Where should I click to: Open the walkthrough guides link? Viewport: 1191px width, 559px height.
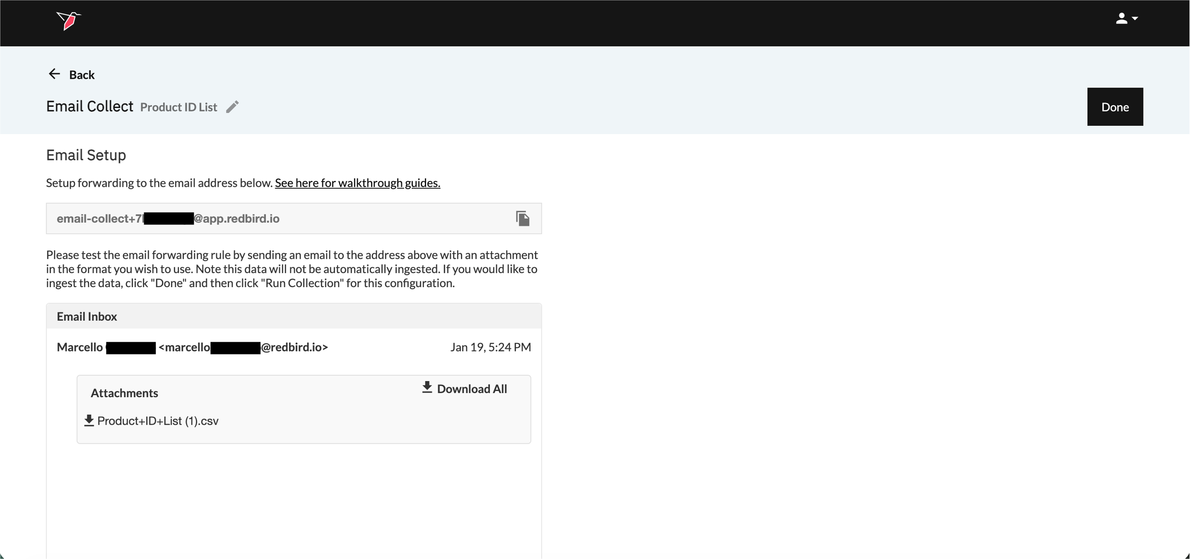pos(357,183)
